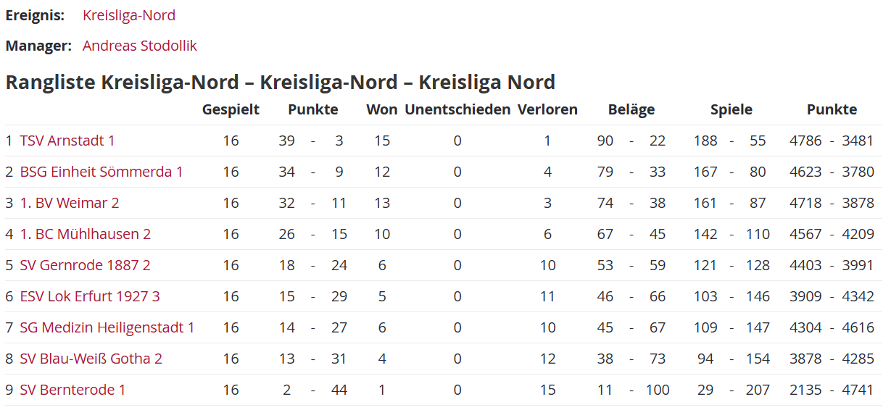This screenshot has width=891, height=410.
Task: Click the Won column header
Action: (382, 109)
